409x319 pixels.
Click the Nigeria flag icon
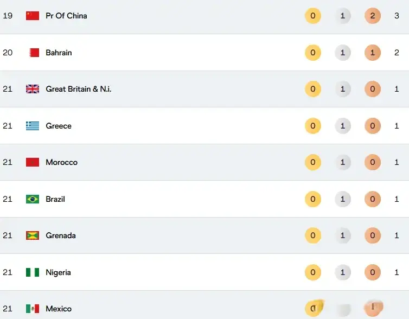click(33, 272)
